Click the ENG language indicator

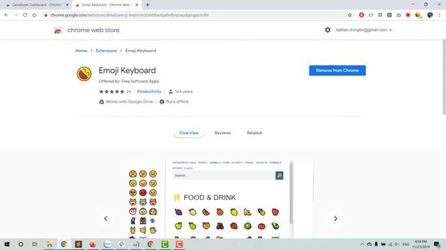coord(406,244)
